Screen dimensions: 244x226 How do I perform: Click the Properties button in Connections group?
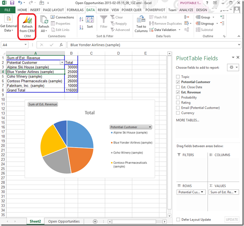pos(61,24)
